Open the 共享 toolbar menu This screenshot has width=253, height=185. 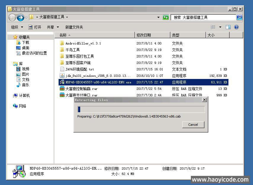pyautogui.click(x=52, y=27)
